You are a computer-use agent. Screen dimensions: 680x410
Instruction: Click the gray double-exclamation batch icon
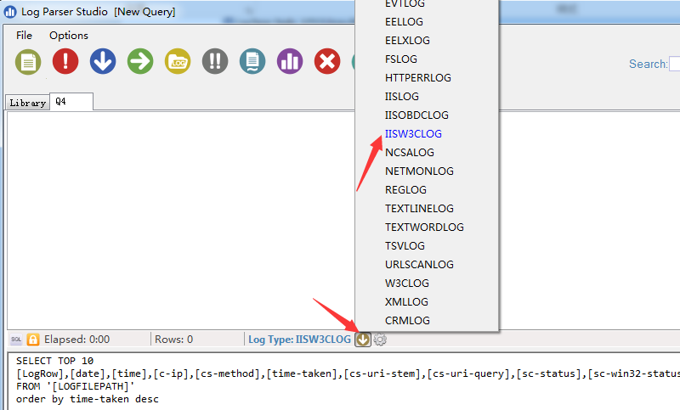[215, 61]
